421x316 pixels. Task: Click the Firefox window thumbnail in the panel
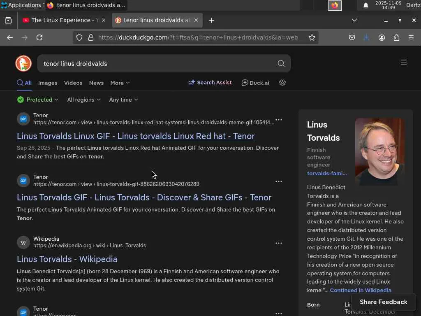click(335, 5)
